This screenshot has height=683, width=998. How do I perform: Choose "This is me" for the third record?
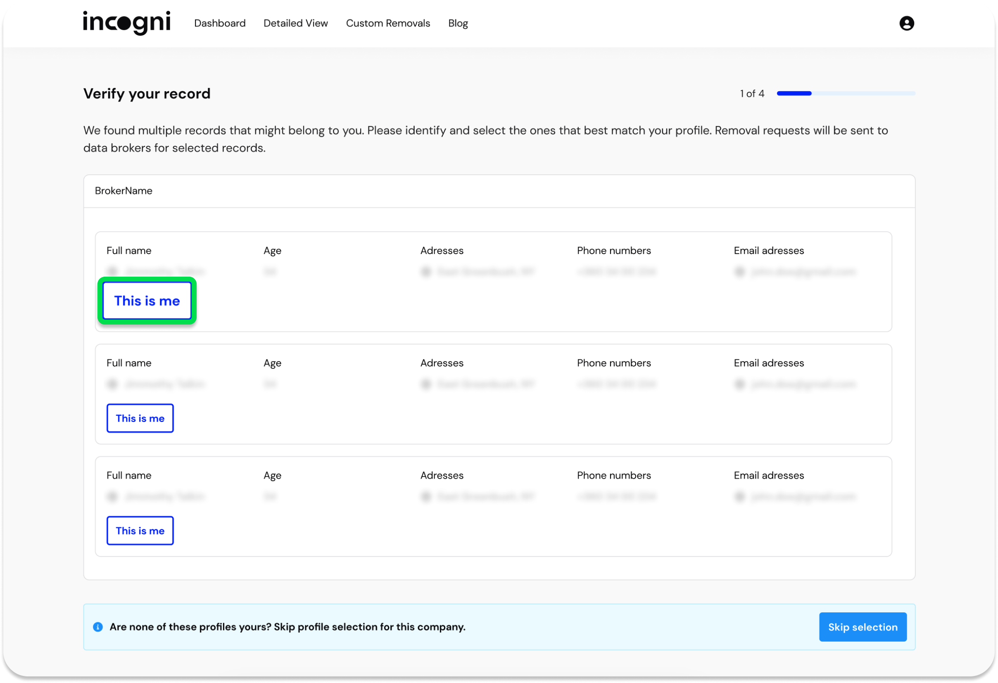pyautogui.click(x=140, y=531)
